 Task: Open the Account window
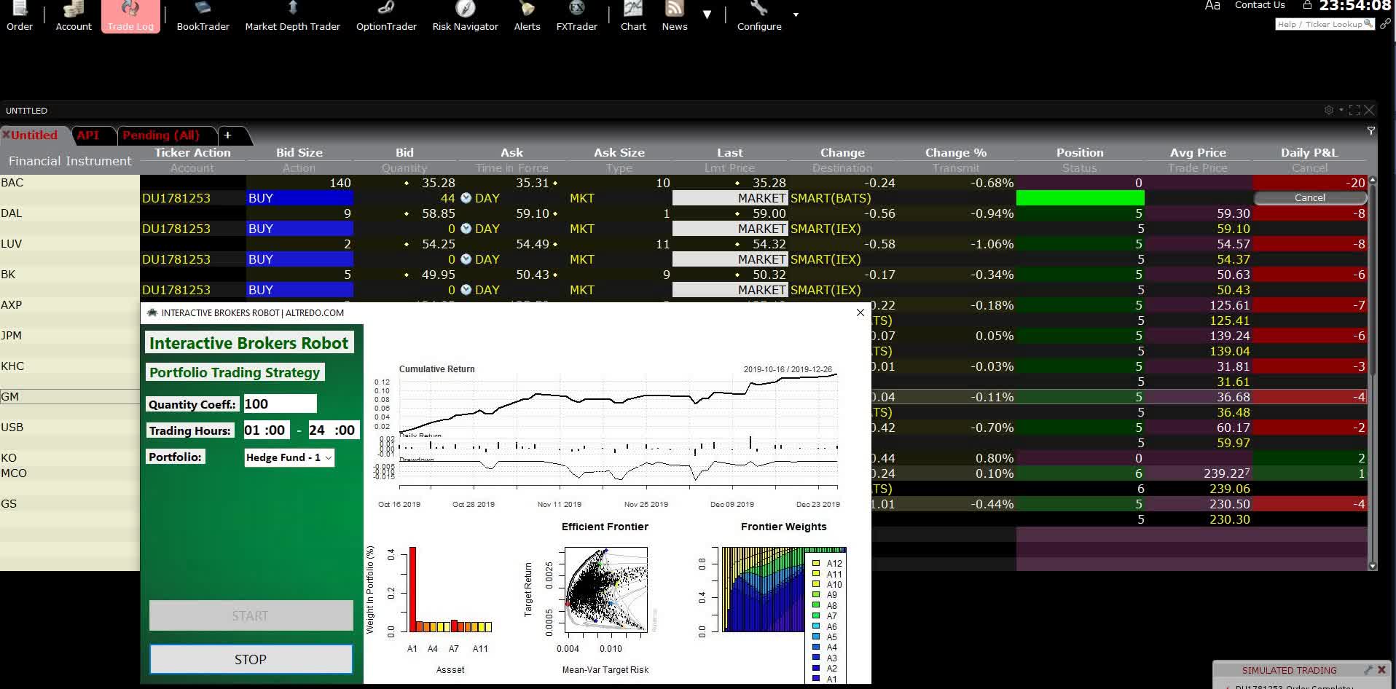pos(73,16)
